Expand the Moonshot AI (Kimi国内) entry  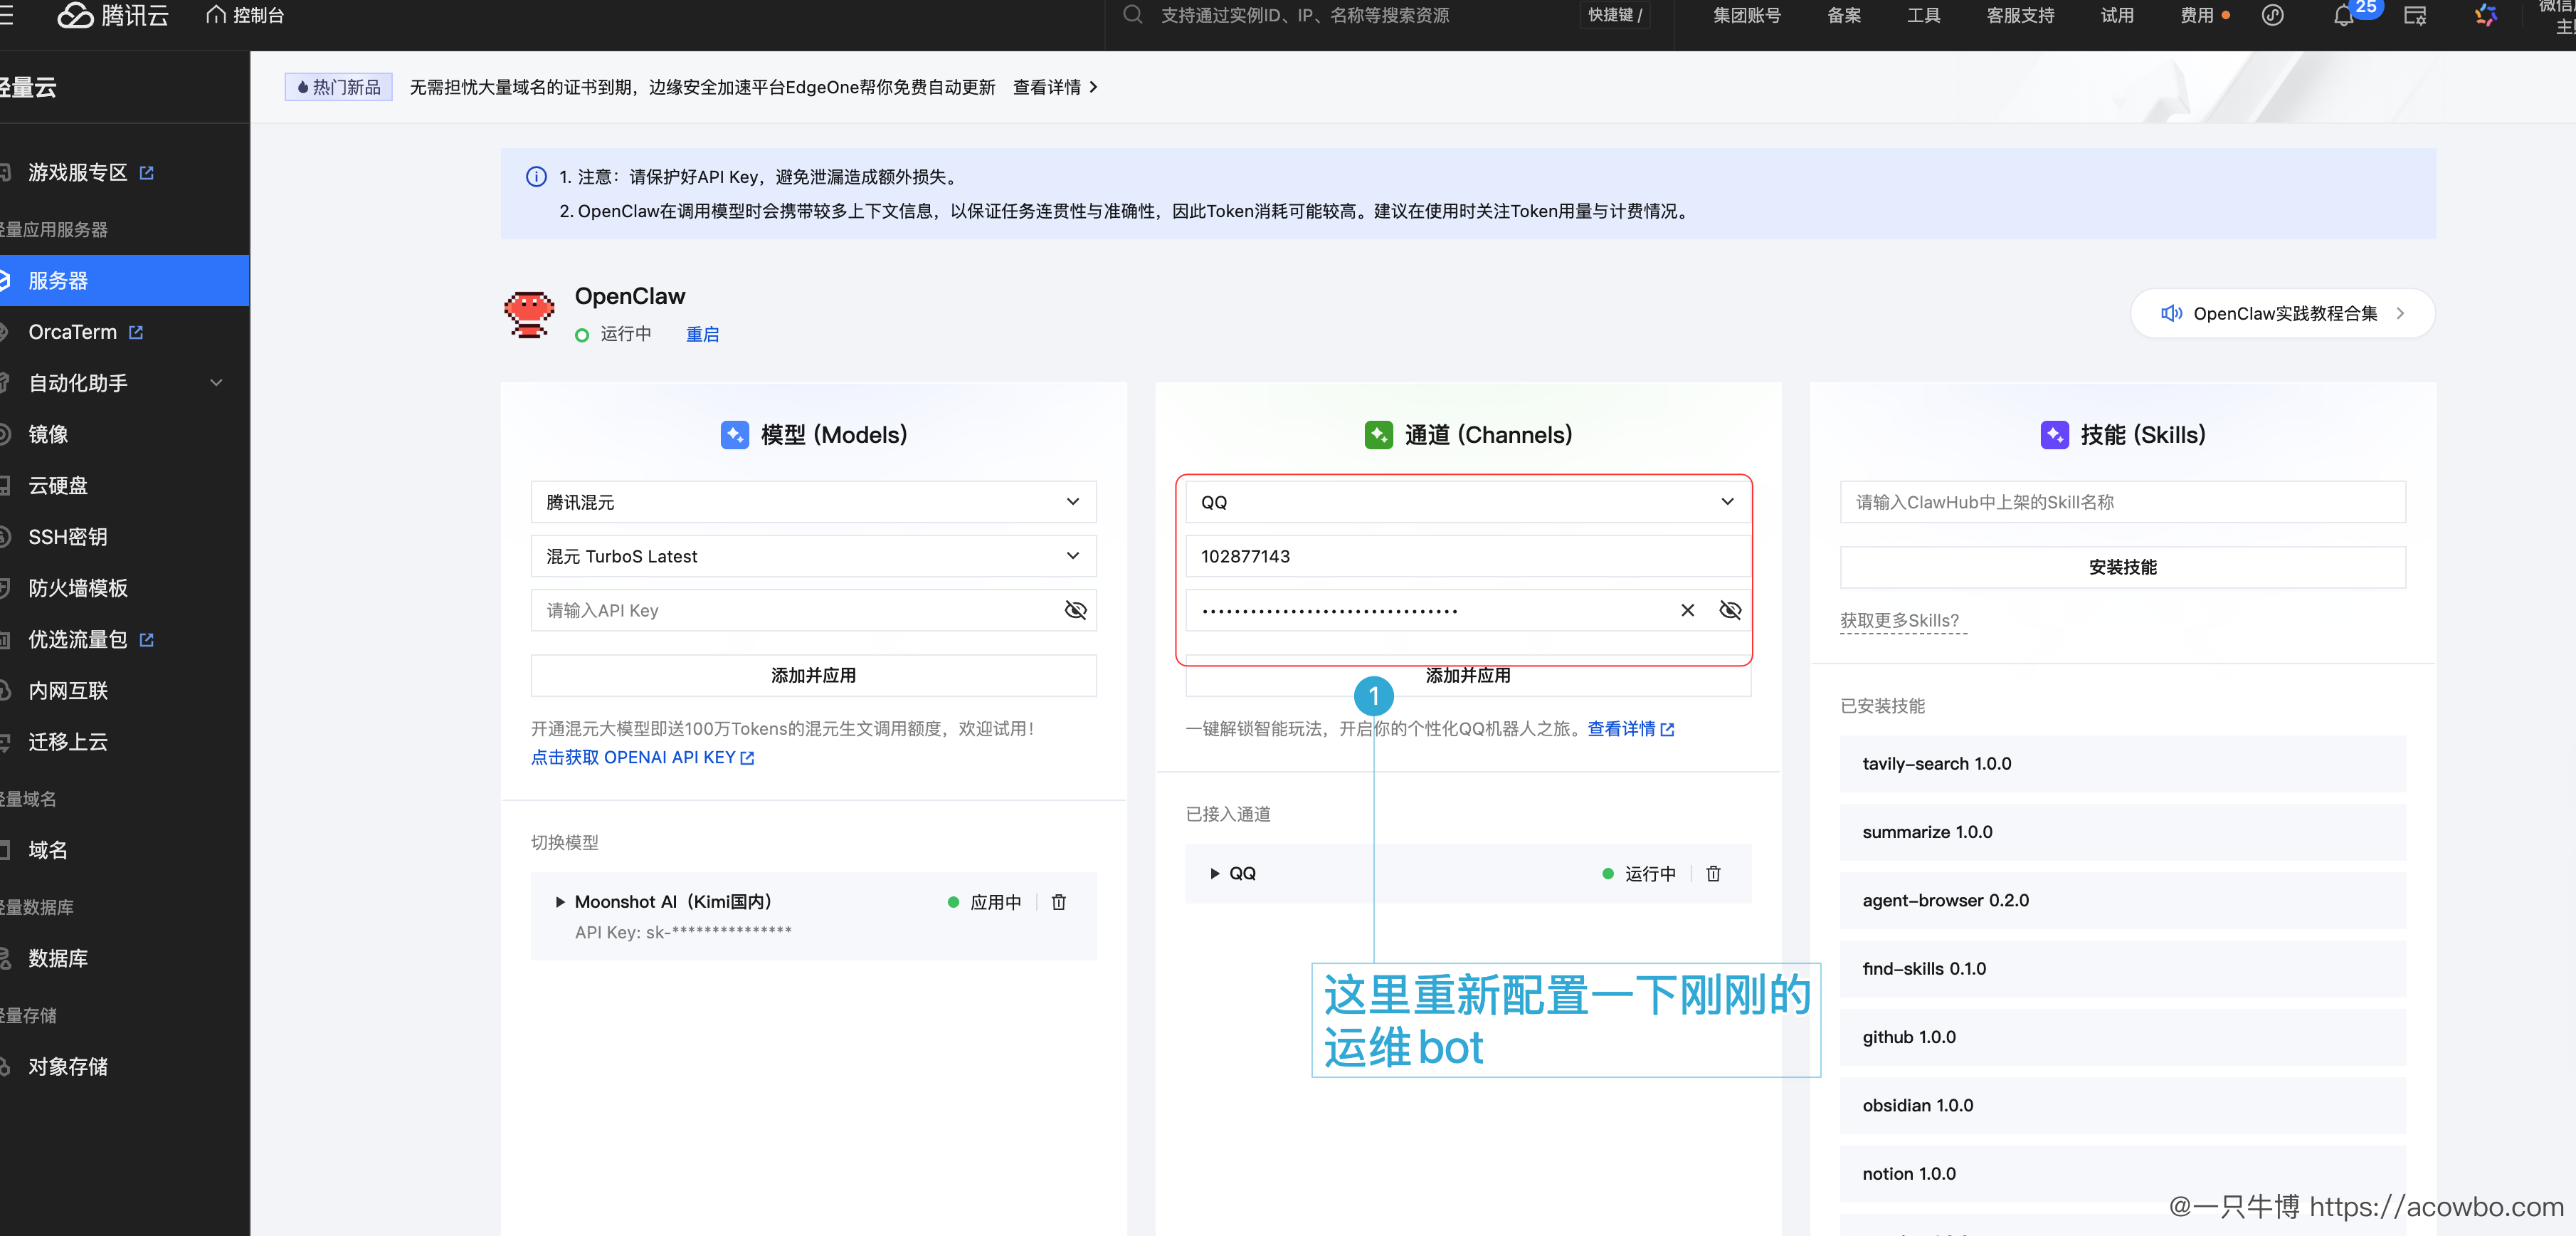tap(561, 902)
